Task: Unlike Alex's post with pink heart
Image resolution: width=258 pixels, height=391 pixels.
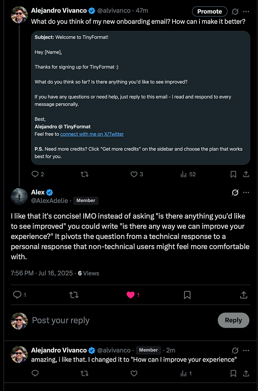Action: click(130, 295)
